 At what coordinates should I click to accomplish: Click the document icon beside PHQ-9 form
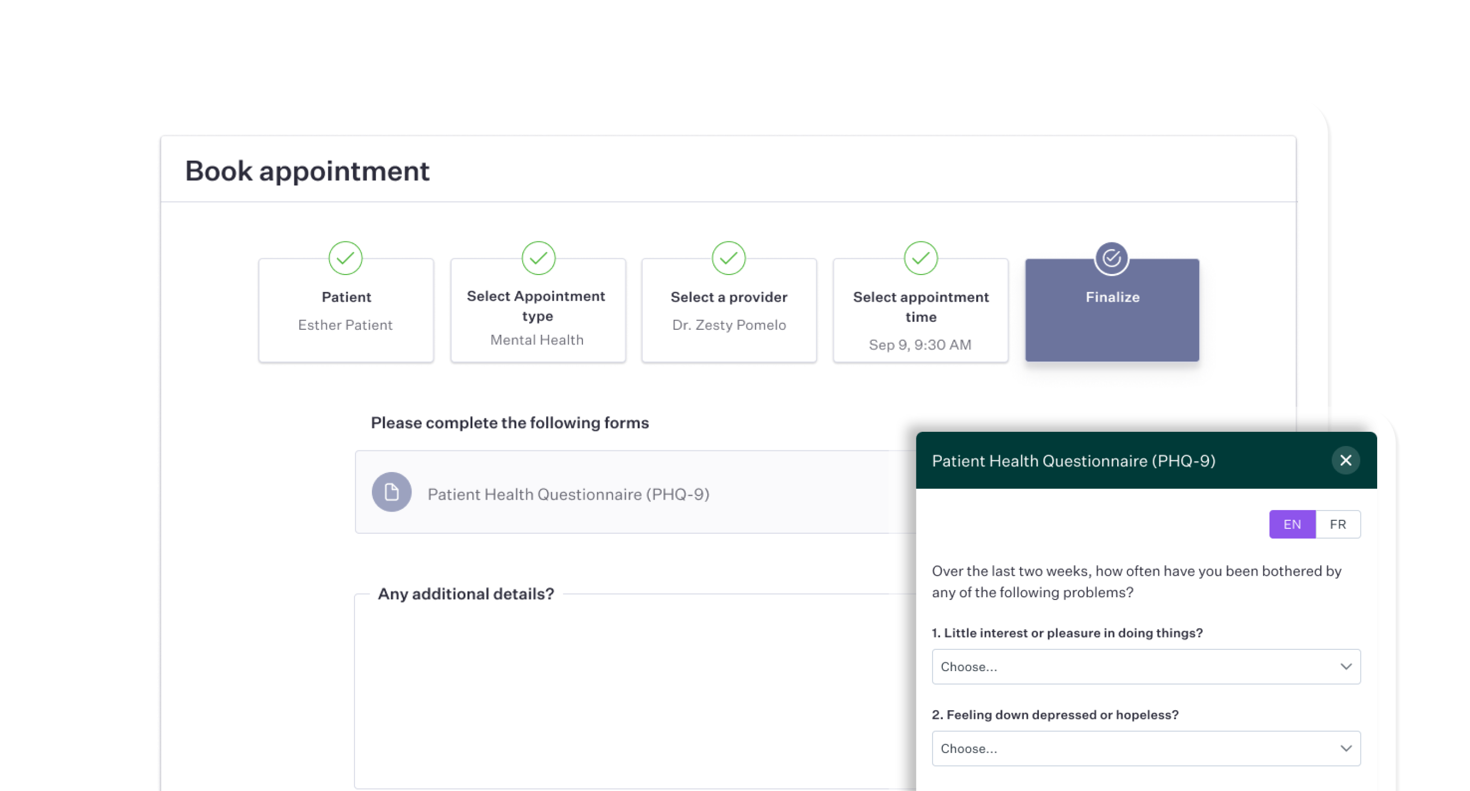tap(391, 492)
